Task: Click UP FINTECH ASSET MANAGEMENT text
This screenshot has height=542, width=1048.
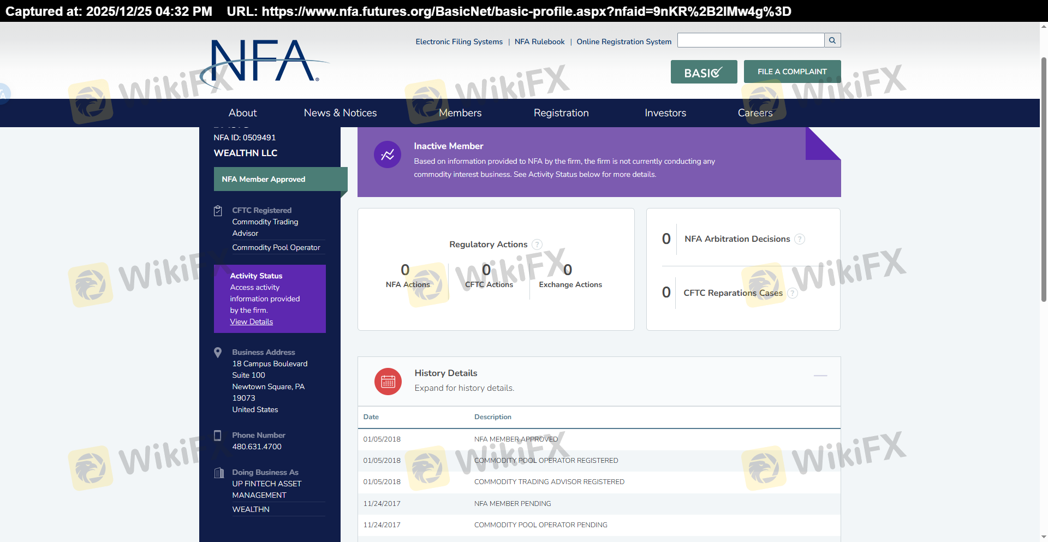Action: point(266,490)
